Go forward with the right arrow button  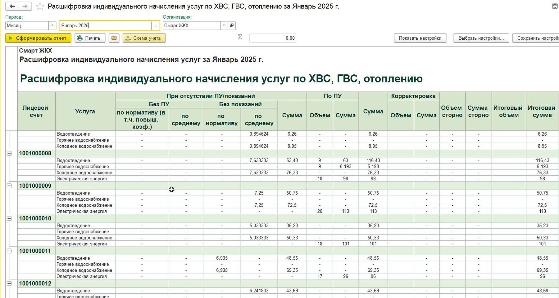click(x=25, y=6)
